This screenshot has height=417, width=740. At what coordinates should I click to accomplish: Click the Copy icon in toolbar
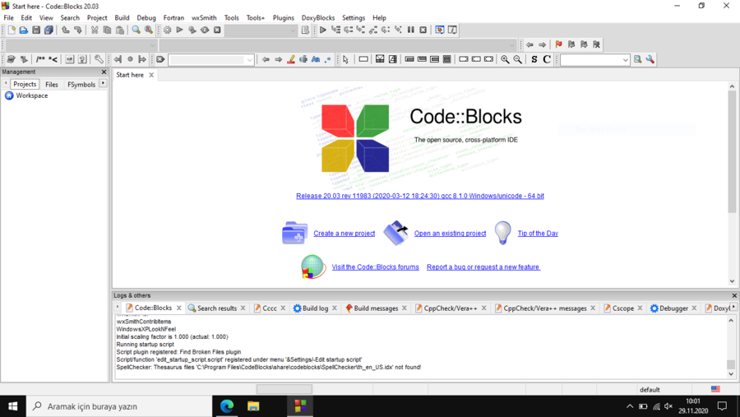click(107, 30)
